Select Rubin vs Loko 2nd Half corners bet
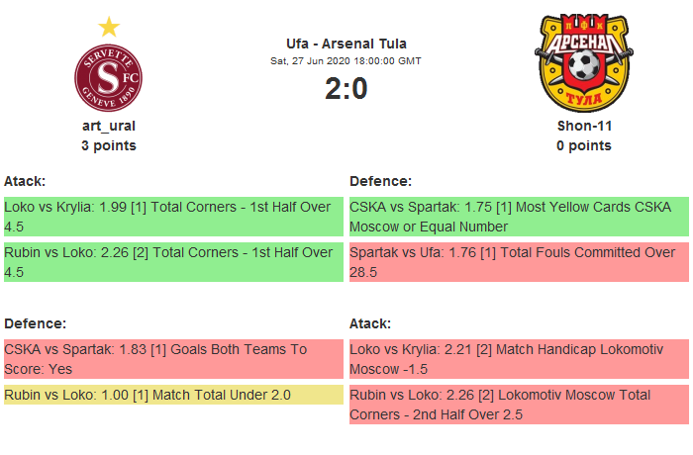 click(518, 405)
